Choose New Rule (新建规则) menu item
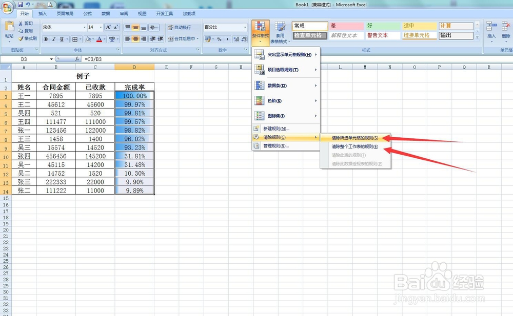Image resolution: width=513 pixels, height=316 pixels. coord(286,129)
